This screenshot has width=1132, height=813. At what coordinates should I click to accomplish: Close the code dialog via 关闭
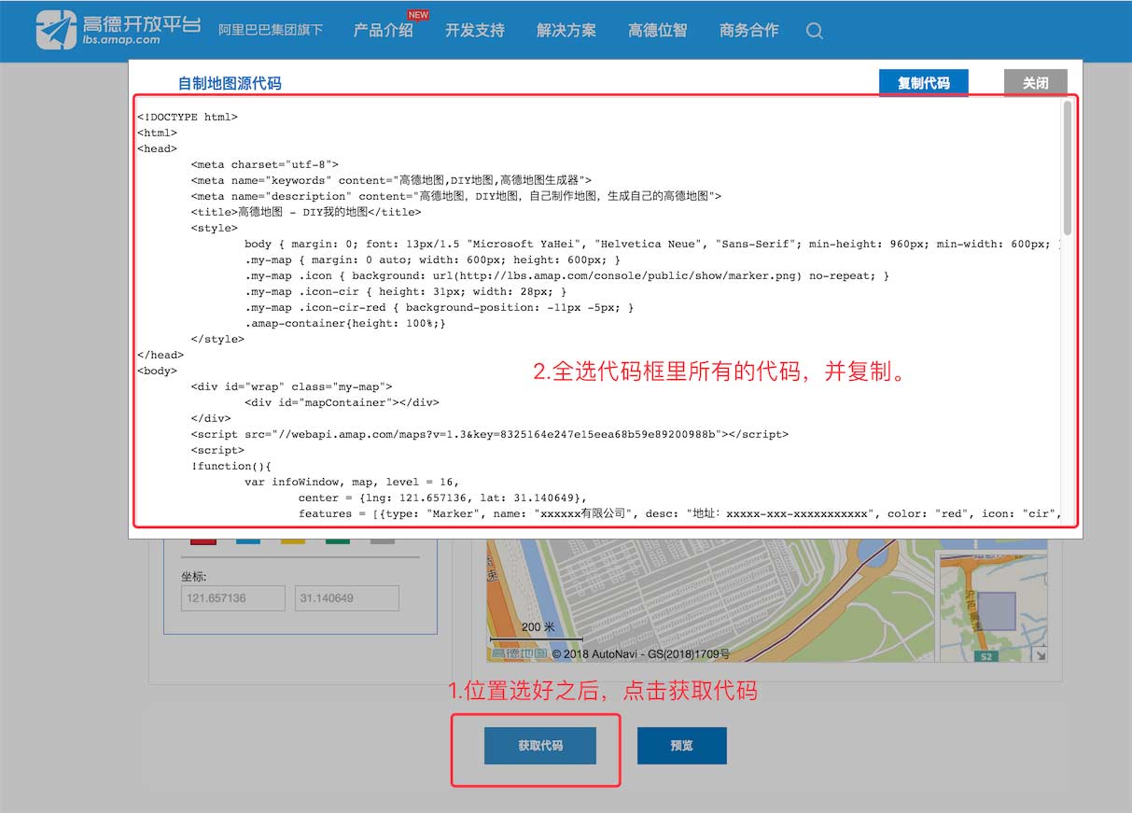(1035, 82)
